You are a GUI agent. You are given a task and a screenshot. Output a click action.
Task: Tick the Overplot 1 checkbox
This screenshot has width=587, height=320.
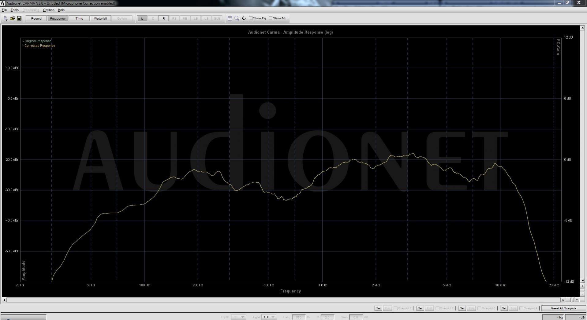(x=395, y=308)
